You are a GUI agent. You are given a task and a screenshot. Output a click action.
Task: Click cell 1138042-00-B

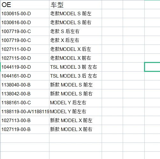(25, 94)
